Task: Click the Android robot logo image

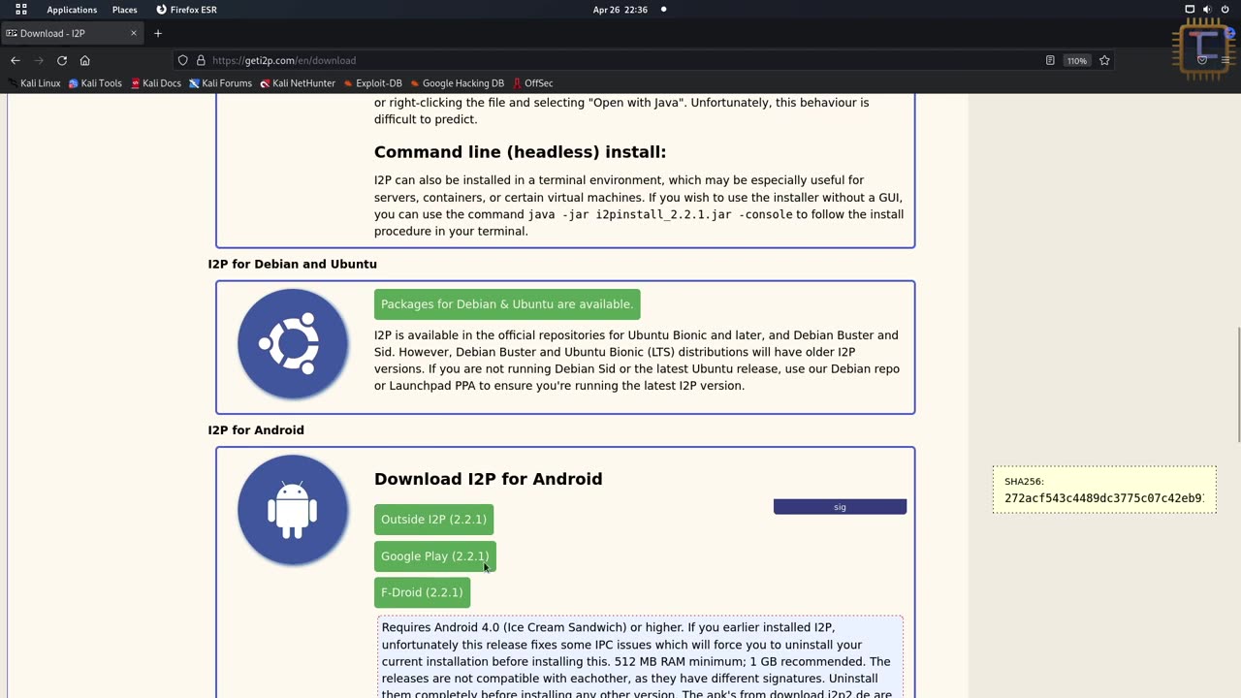Action: pyautogui.click(x=293, y=510)
